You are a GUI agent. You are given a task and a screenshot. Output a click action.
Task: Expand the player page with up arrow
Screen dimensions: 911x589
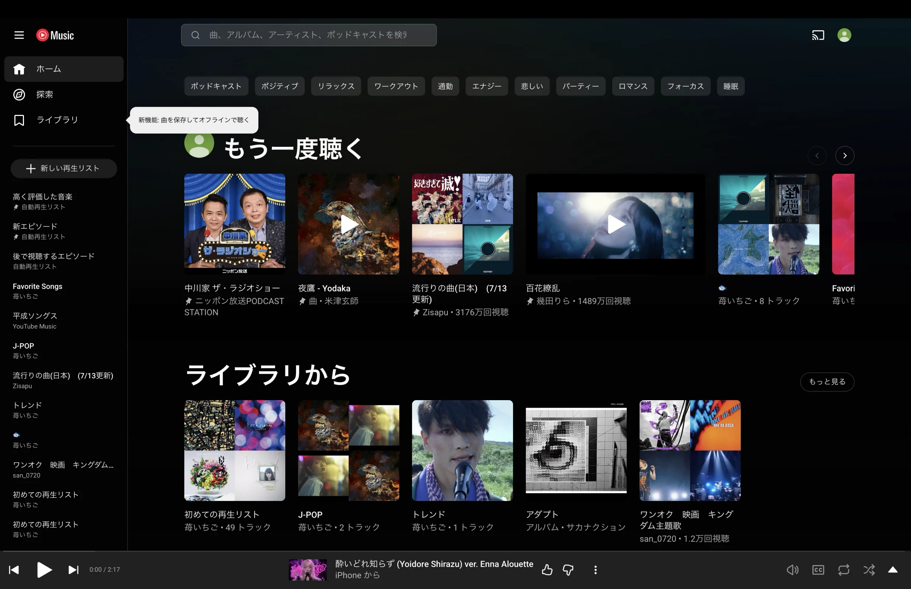click(x=893, y=570)
